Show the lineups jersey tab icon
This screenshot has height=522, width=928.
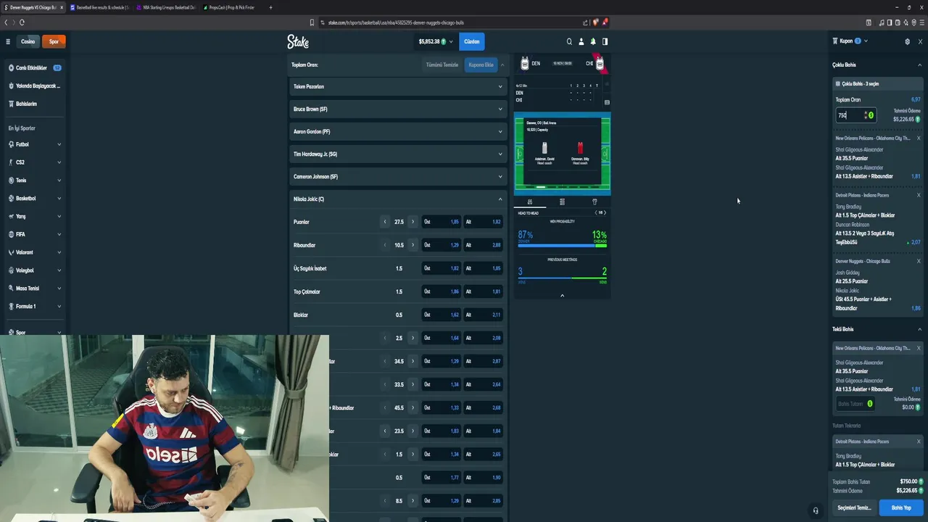tap(594, 202)
